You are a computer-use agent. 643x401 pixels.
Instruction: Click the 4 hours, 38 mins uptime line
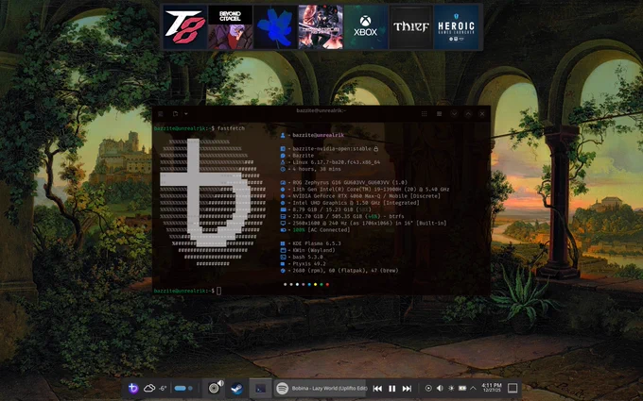pyautogui.click(x=310, y=169)
